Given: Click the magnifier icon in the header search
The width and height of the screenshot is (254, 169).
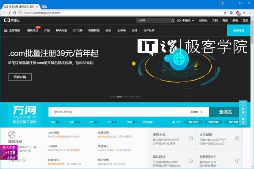Looking at the screenshot, I should pos(173,21).
